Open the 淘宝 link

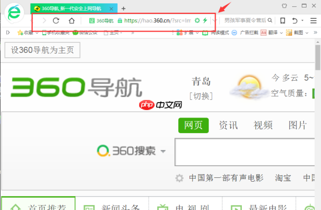click(283, 178)
